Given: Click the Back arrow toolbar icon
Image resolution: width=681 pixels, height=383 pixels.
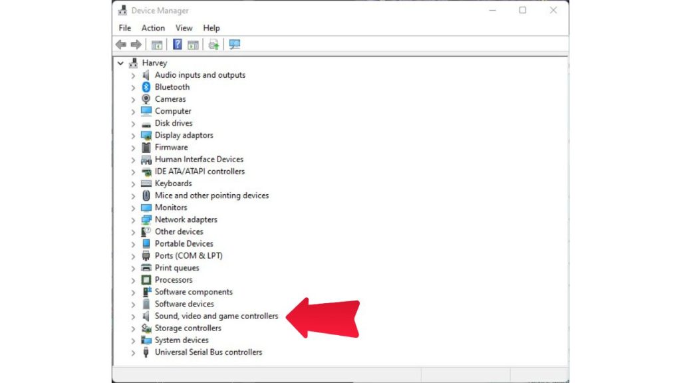Looking at the screenshot, I should coord(121,45).
